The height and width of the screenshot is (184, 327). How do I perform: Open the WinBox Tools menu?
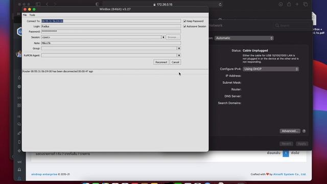point(32,15)
